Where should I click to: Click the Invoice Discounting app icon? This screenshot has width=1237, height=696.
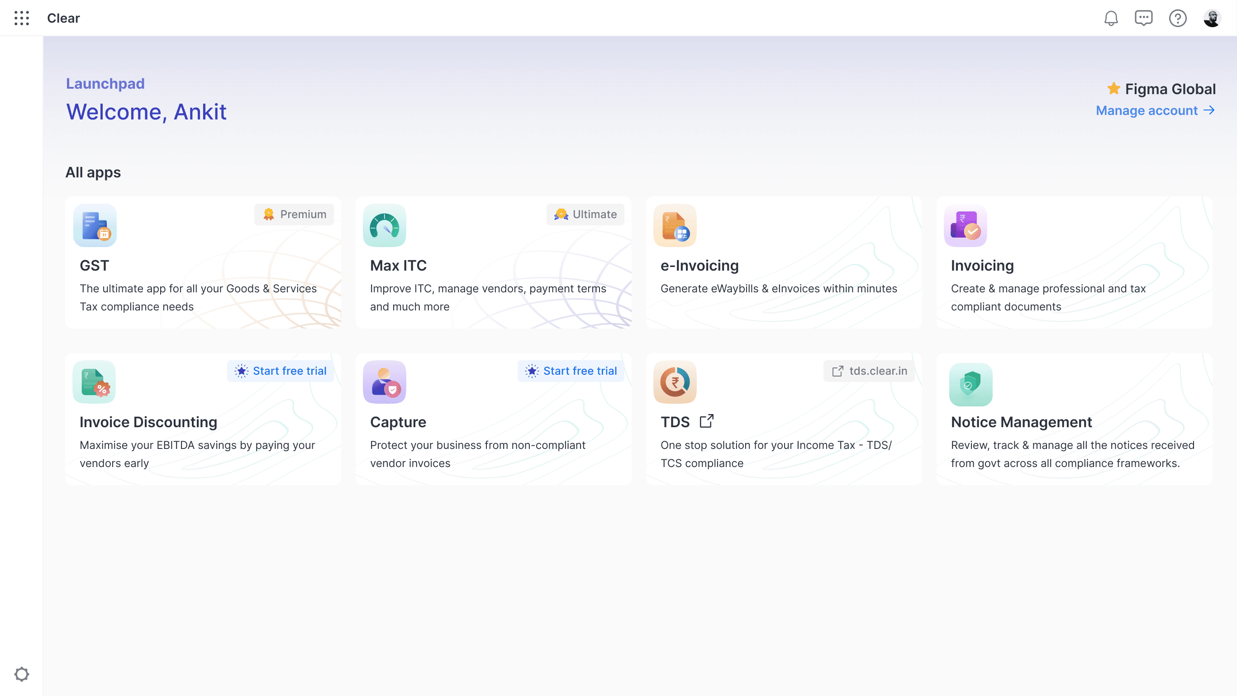pos(95,382)
